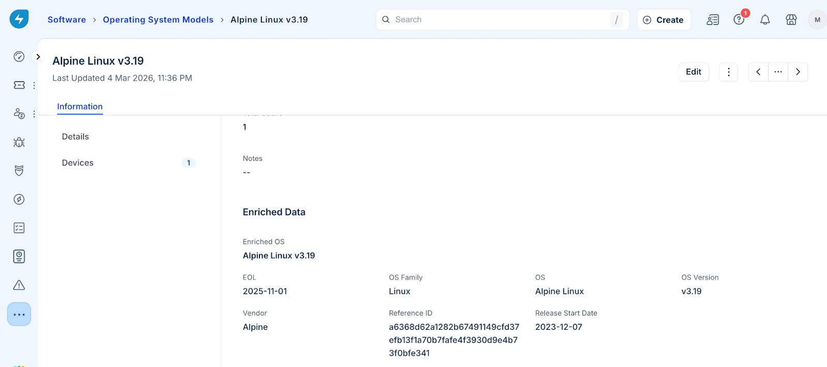Open the agent tasks list icon in header

point(713,20)
